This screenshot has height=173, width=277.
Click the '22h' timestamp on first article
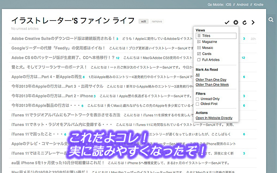pos(253,39)
